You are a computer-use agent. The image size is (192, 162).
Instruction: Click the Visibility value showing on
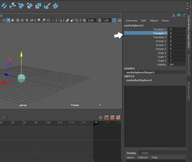pyautogui.click(x=177, y=64)
